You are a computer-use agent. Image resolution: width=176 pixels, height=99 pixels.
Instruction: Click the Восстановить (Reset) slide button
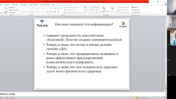pyautogui.click(x=14, y=10)
